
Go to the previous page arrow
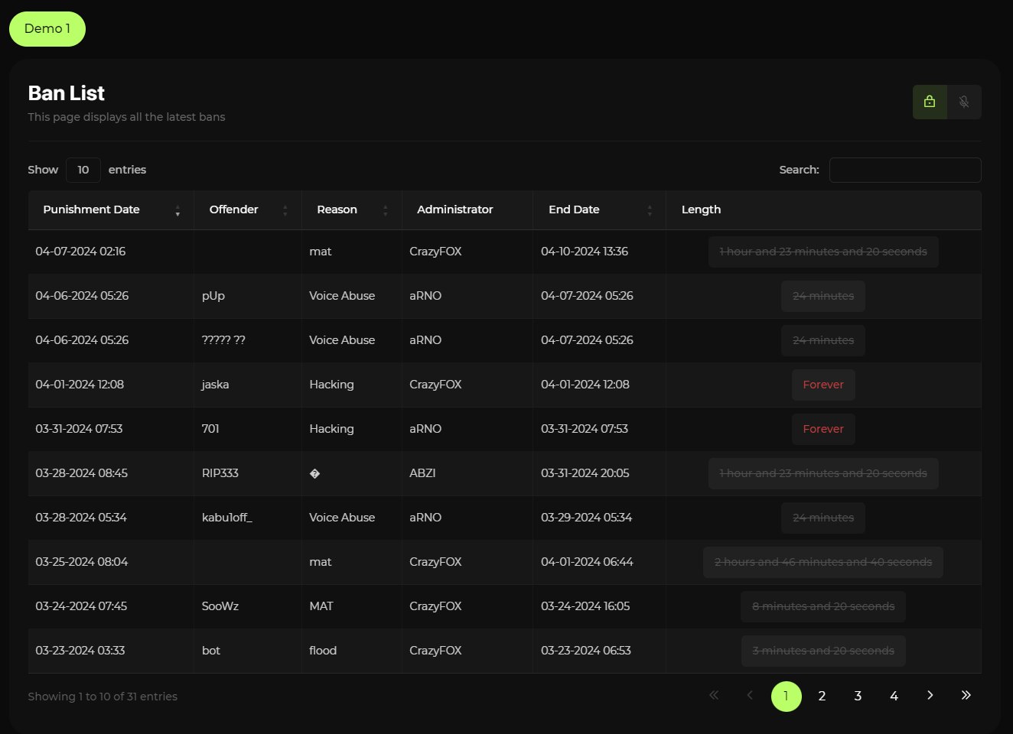750,696
